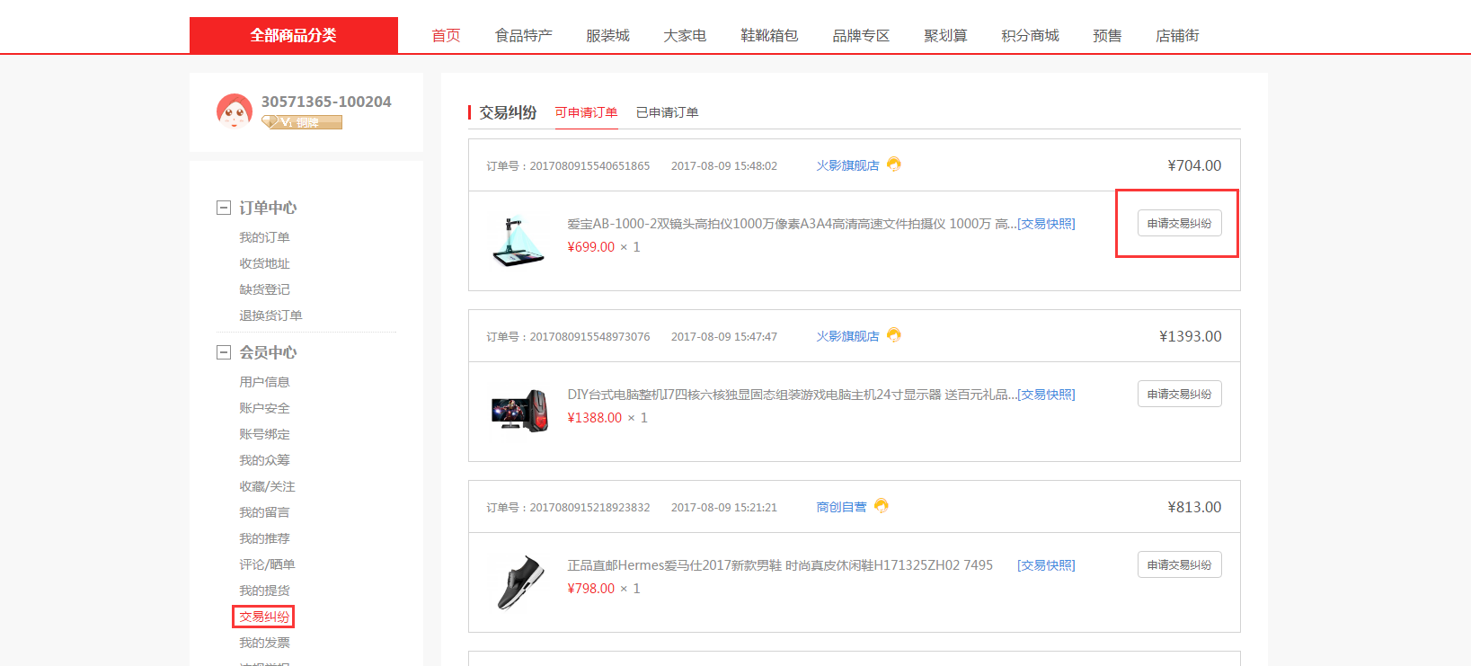Open 预售 navigation item
The height and width of the screenshot is (666, 1471).
(1107, 36)
